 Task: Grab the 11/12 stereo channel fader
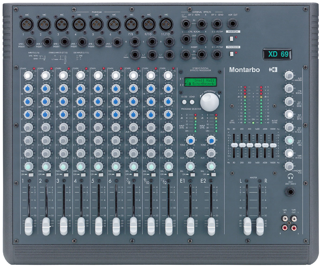pos(168,226)
